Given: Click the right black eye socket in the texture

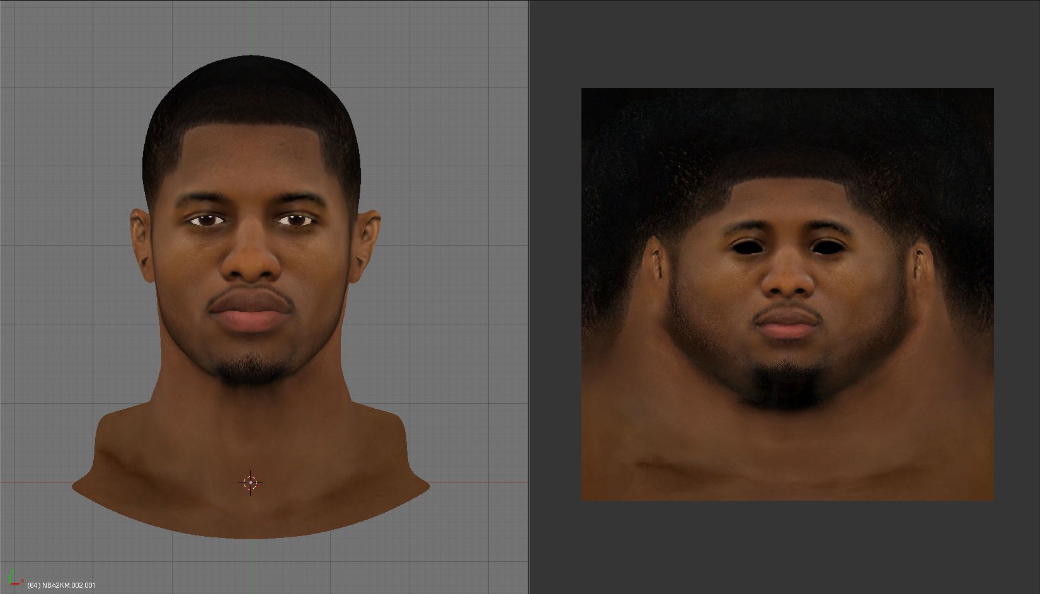Looking at the screenshot, I should [828, 247].
